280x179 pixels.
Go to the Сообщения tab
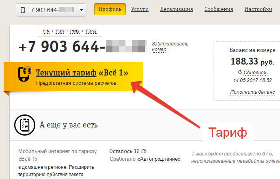click(x=219, y=9)
